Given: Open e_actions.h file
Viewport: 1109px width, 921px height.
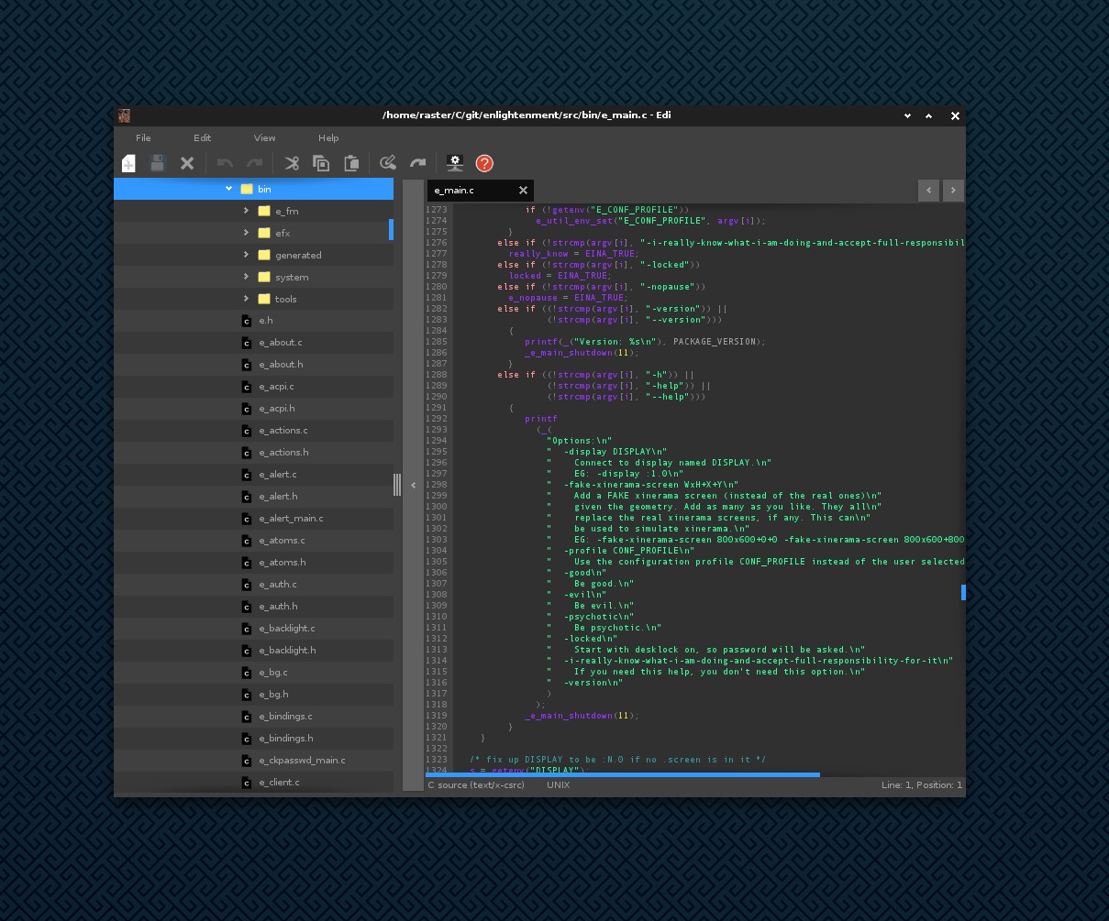Looking at the screenshot, I should click(253, 453).
